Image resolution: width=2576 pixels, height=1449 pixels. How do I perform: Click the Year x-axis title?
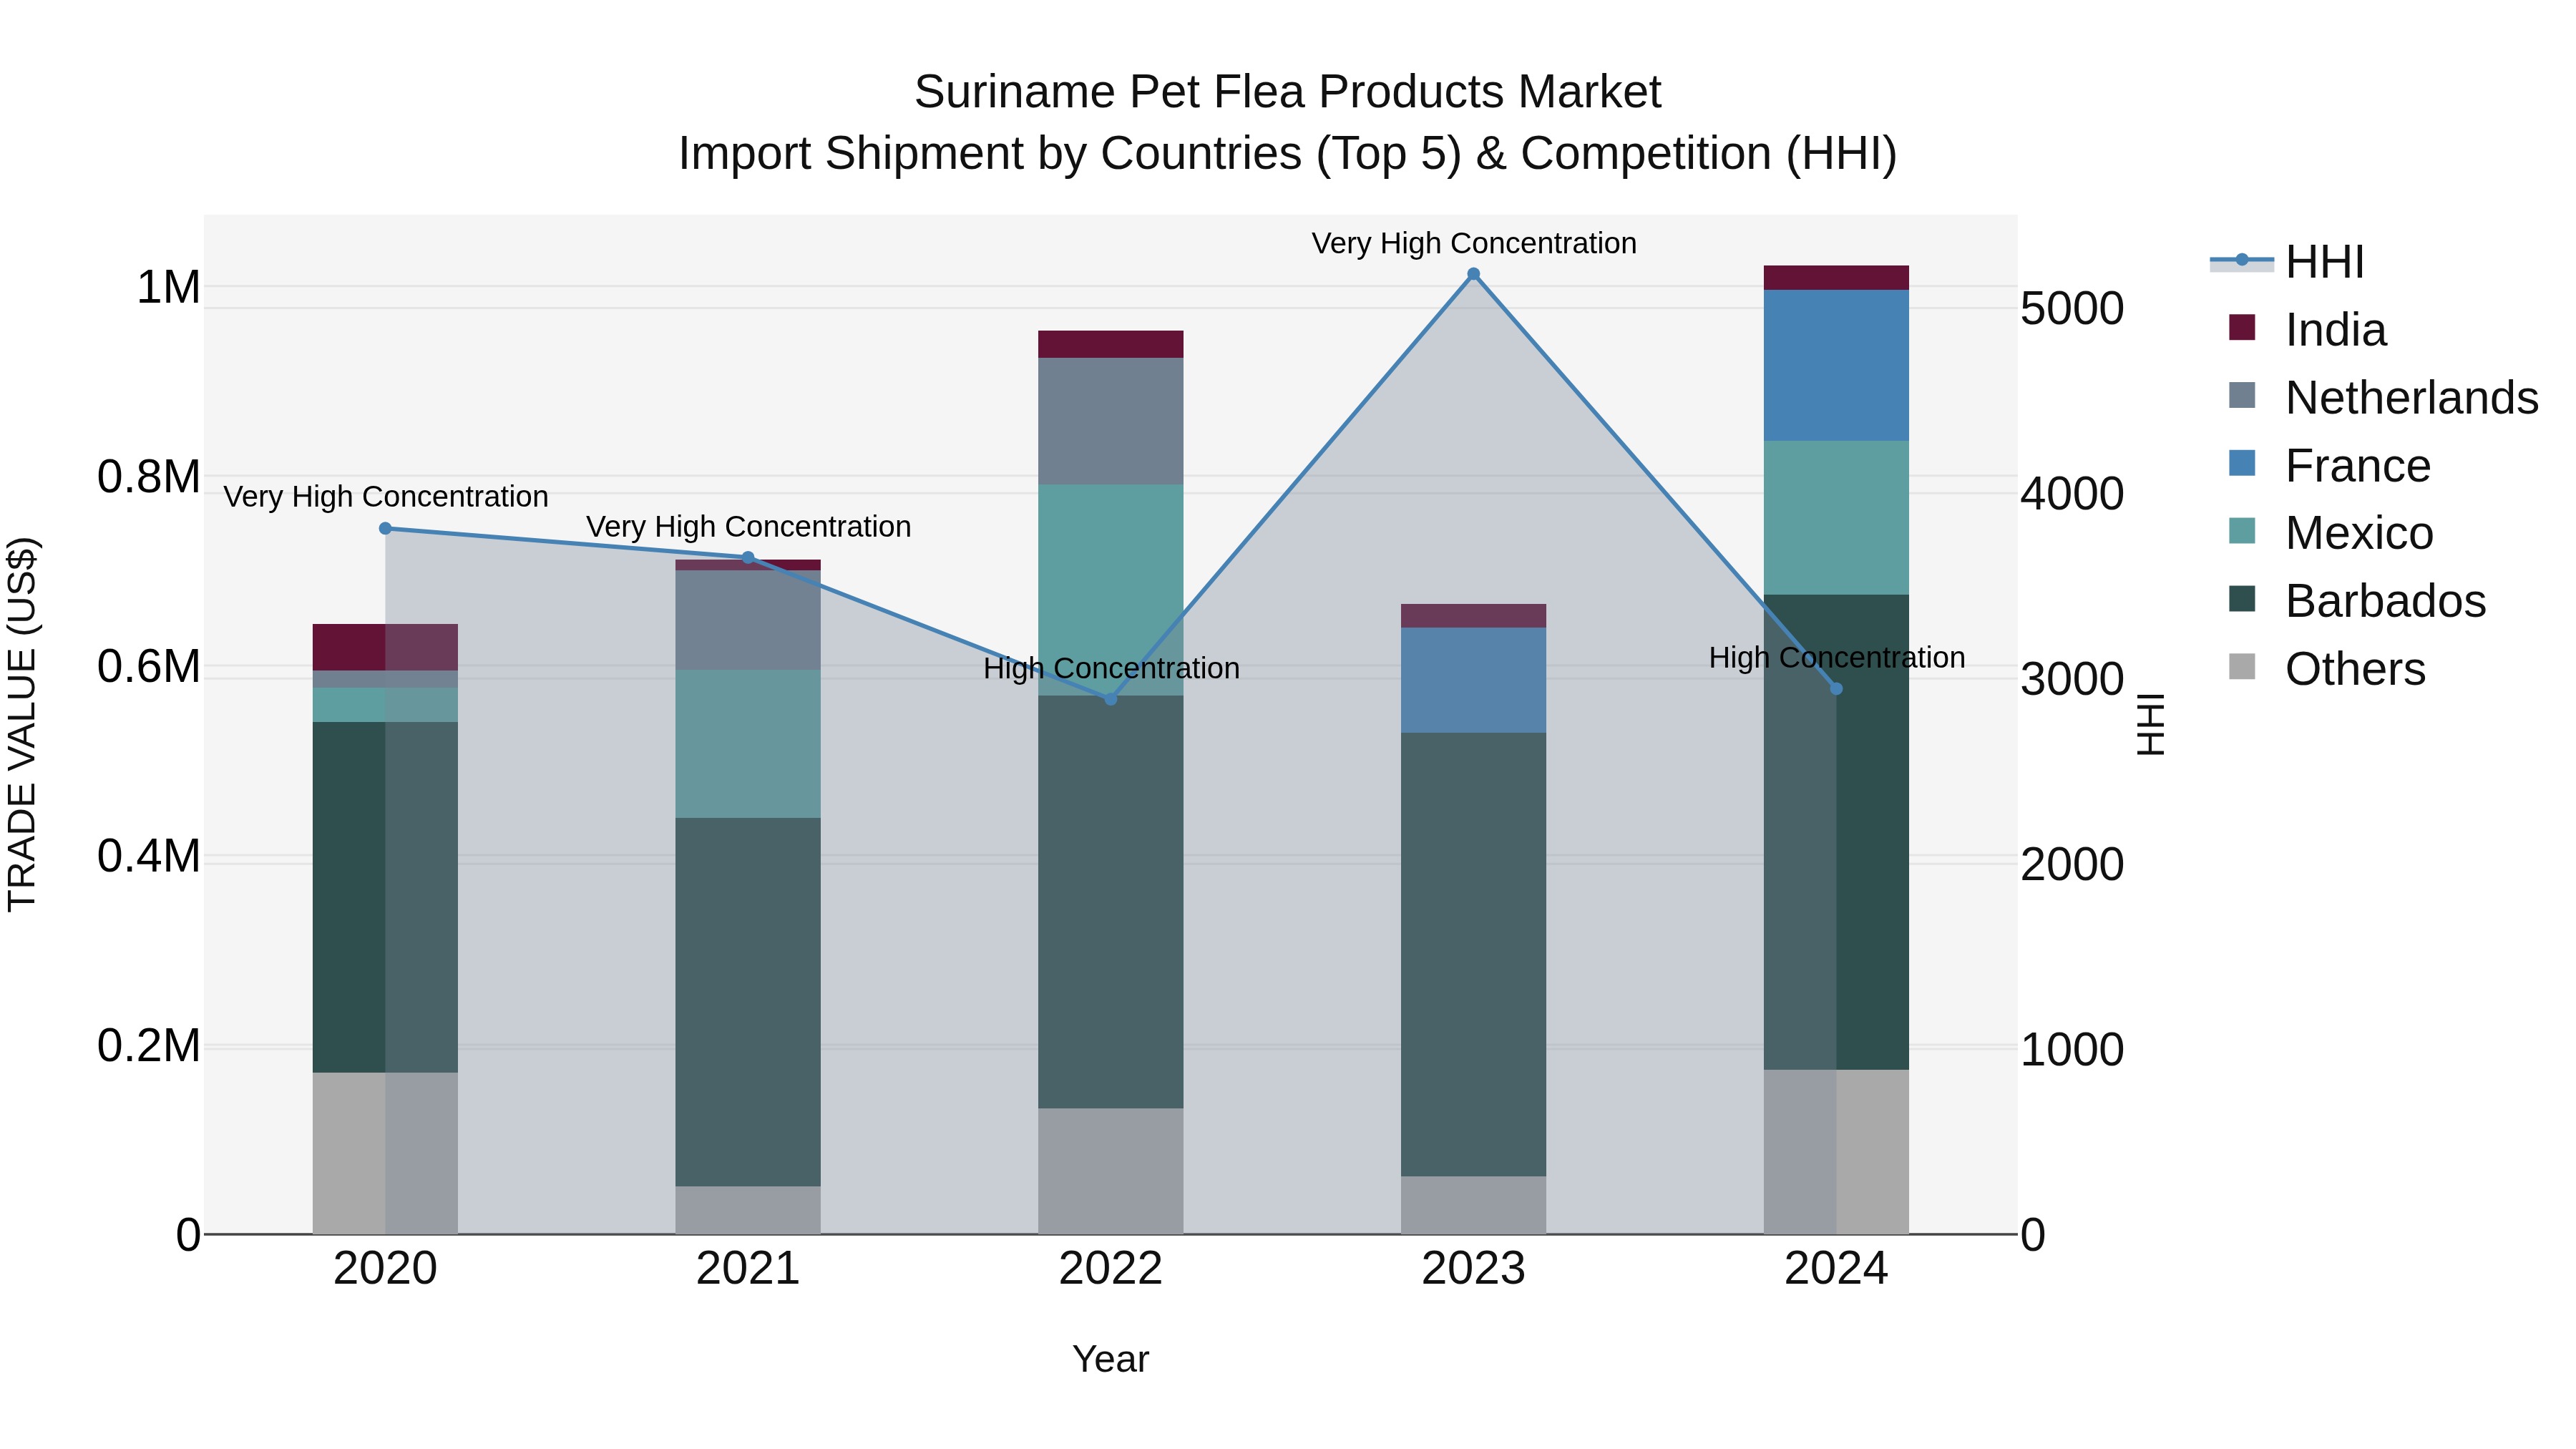tap(1110, 1359)
